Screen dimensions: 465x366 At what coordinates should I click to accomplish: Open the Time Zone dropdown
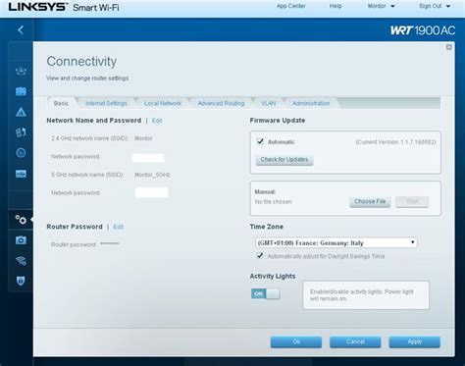pyautogui.click(x=336, y=242)
